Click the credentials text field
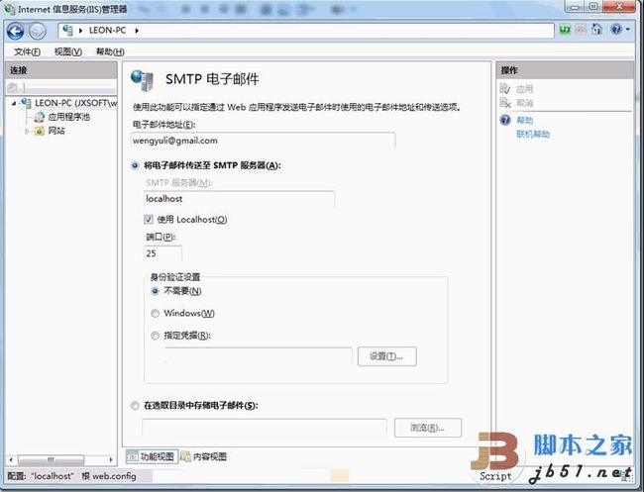 point(259,355)
